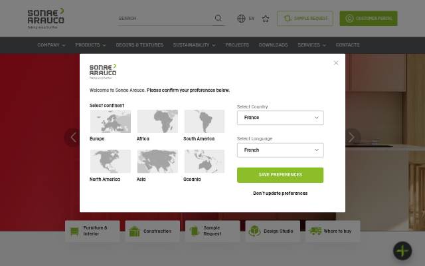The width and height of the screenshot is (425, 266).
Task: Select the Europe continent map
Action: pos(110,121)
